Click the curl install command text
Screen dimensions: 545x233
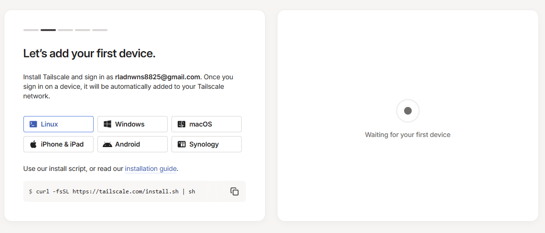pyautogui.click(x=116, y=191)
